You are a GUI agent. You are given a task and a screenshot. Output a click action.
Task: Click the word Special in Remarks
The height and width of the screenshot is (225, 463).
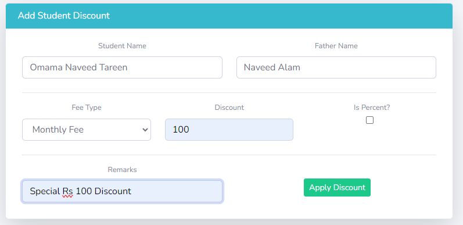45,191
